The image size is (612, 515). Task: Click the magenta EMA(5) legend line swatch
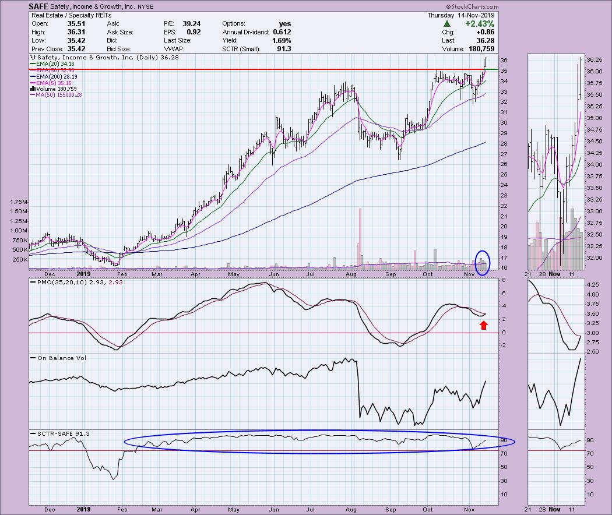[33, 83]
